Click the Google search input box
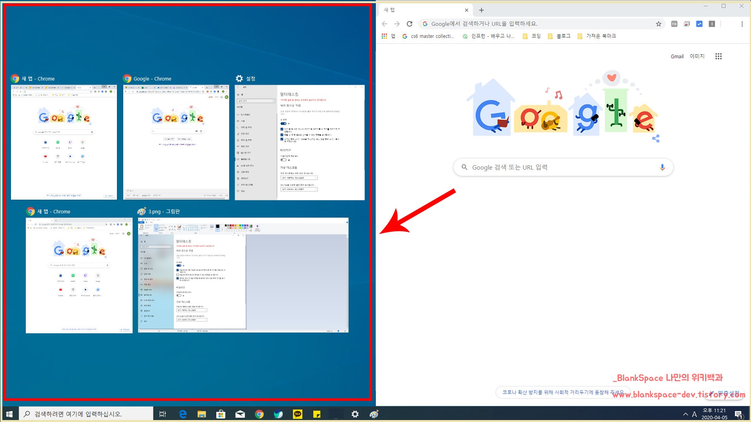 [563, 167]
